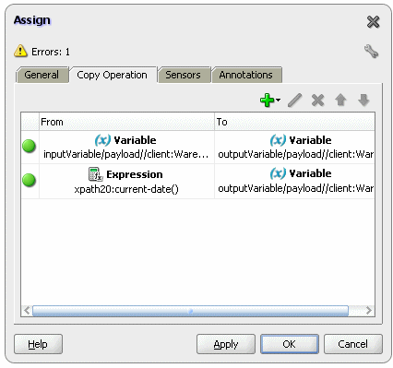Select the green status dot of first row
Screen dimensions: 393x368
[x=30, y=146]
